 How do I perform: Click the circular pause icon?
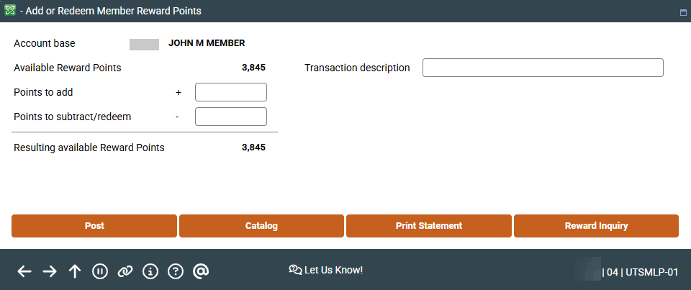pos(100,271)
